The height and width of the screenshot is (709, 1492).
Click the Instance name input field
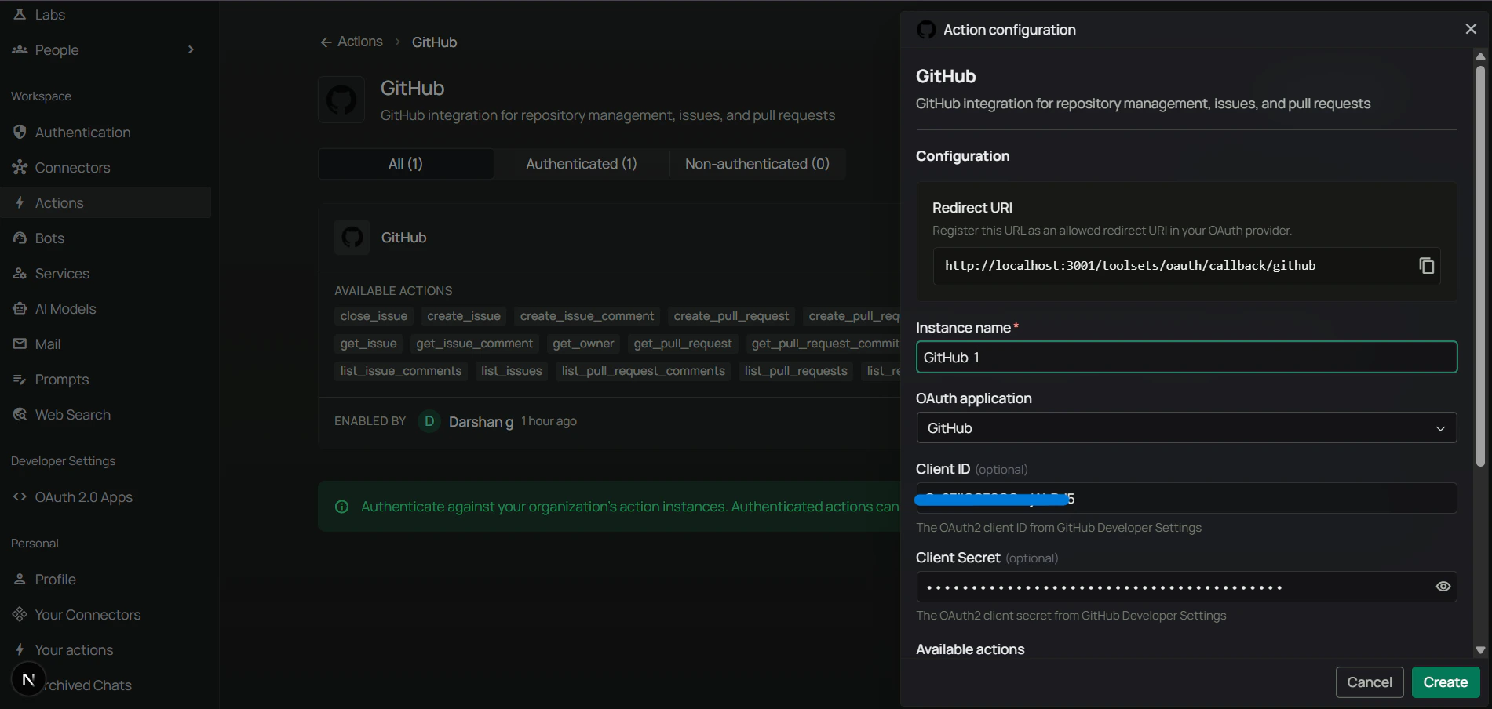pyautogui.click(x=1187, y=358)
